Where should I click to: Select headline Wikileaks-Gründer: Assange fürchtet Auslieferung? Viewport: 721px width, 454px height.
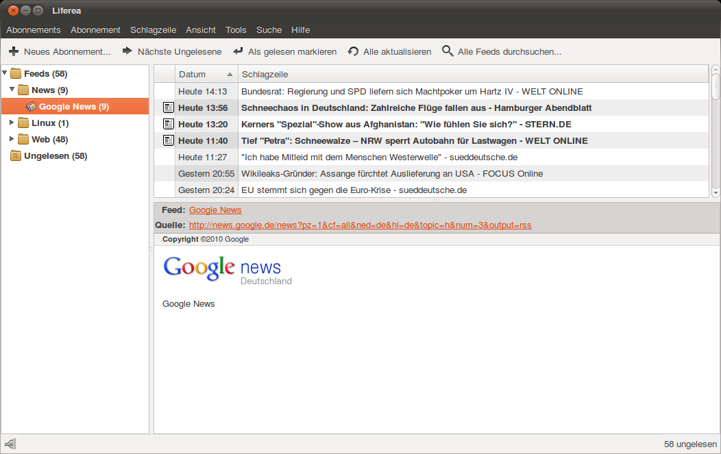(x=392, y=174)
